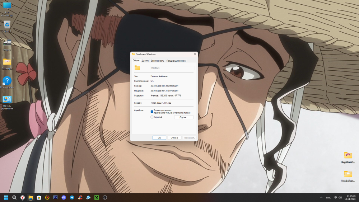Image resolution: width=359 pixels, height=202 pixels.
Task: Select 'Панель управления' desktop icon
Action: coord(7,103)
